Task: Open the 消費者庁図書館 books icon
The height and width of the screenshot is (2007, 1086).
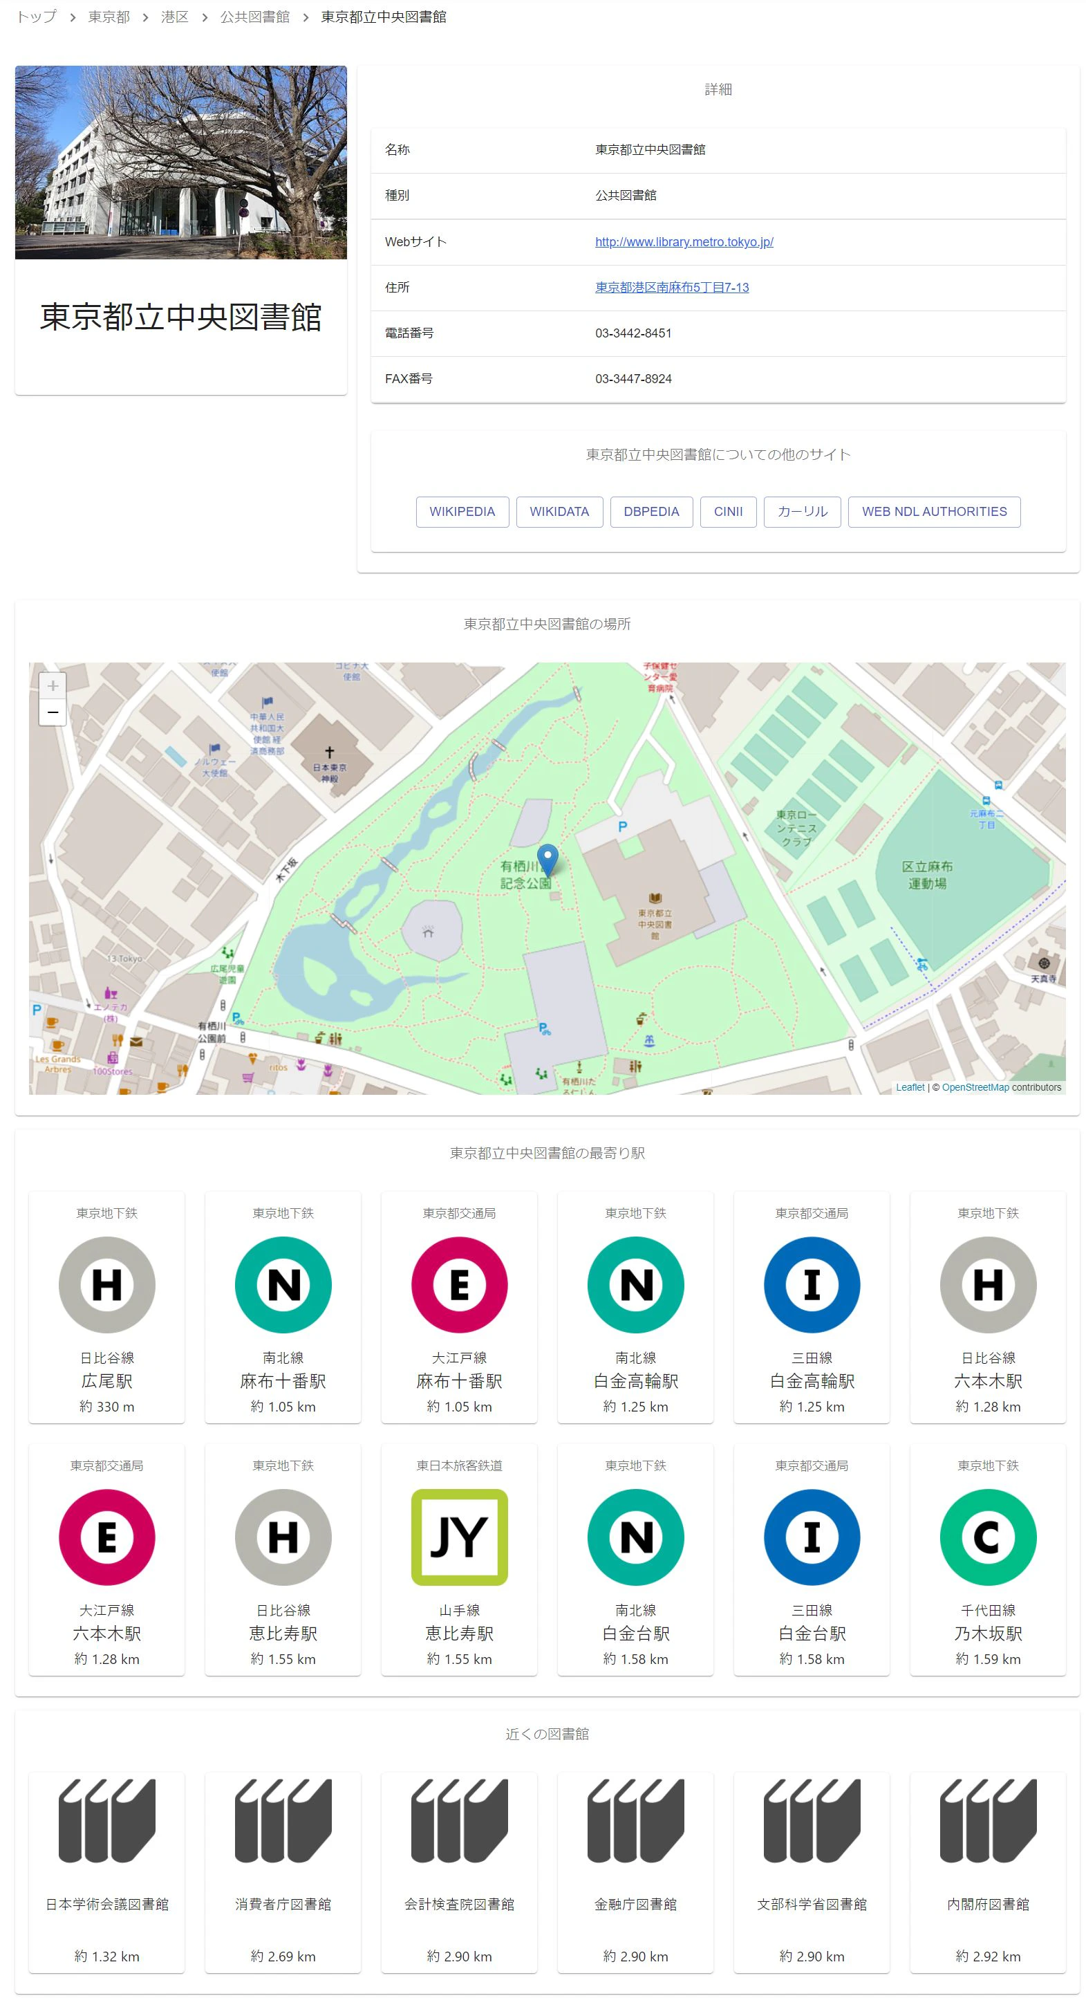Action: [x=283, y=1821]
